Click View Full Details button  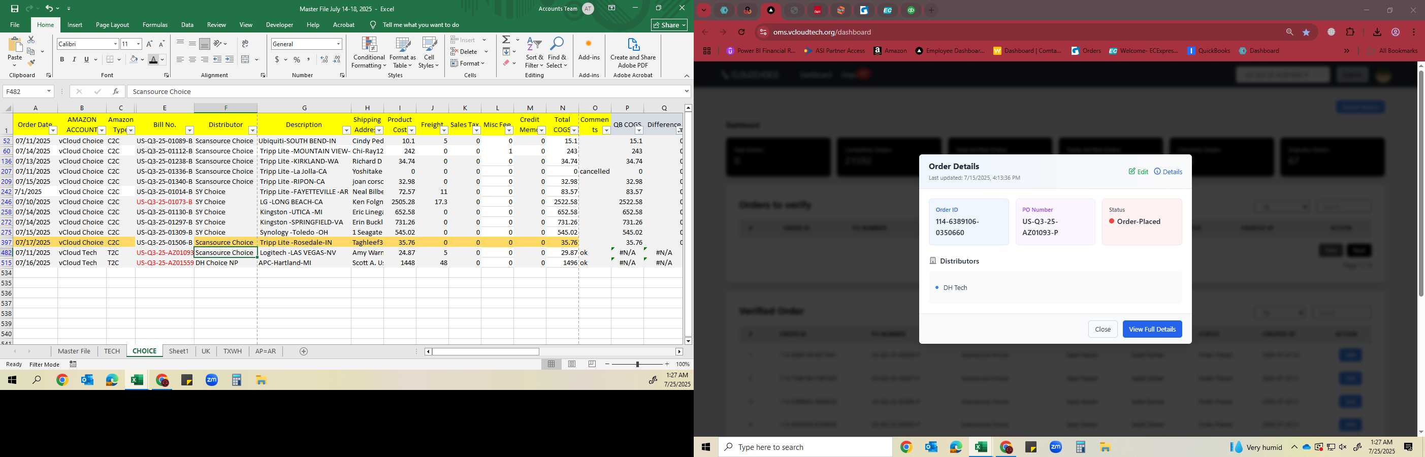(x=1152, y=329)
